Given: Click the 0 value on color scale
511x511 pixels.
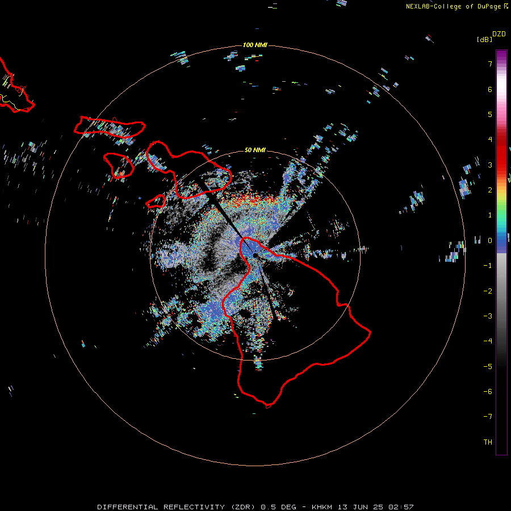Looking at the screenshot, I should pos(490,241).
